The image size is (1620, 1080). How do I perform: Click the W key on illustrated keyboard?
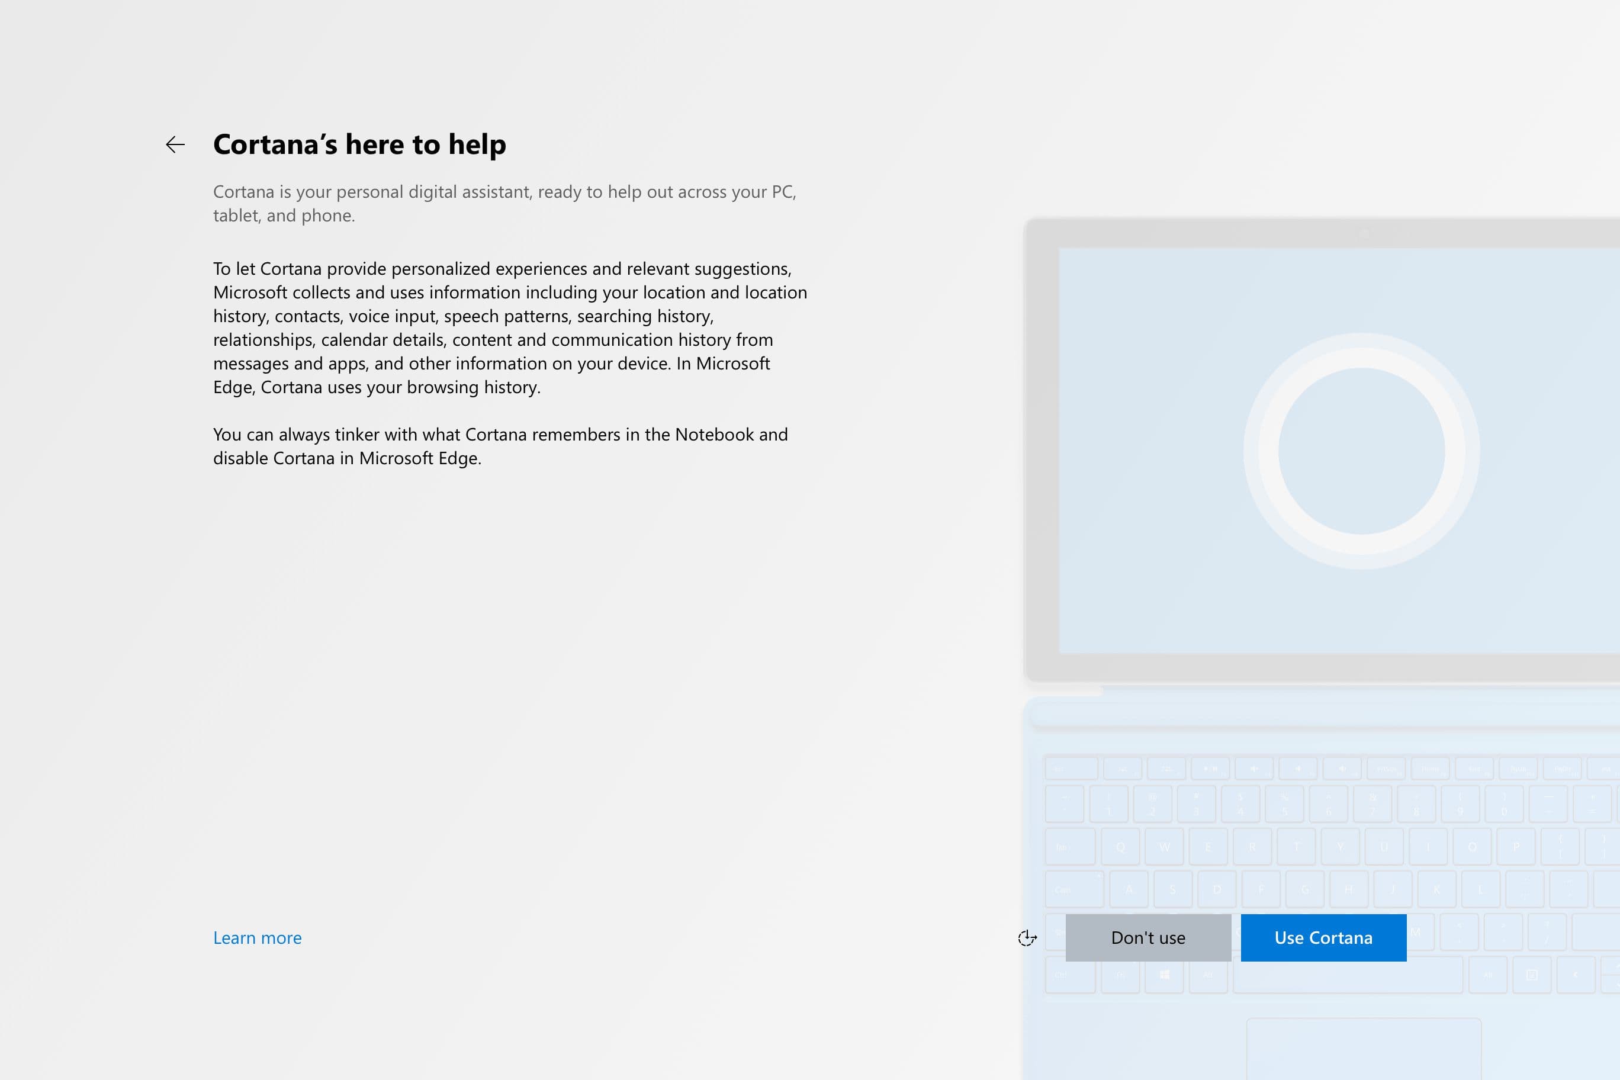[1164, 847]
